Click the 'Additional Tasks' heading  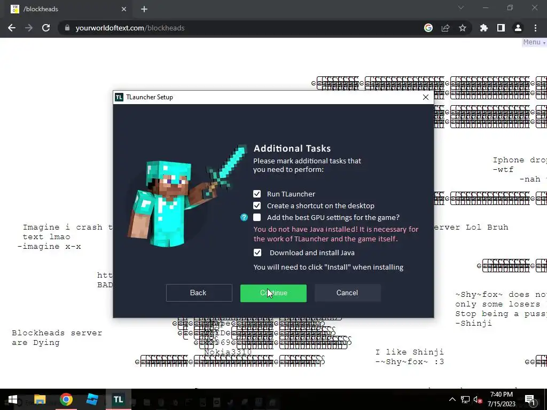click(292, 148)
